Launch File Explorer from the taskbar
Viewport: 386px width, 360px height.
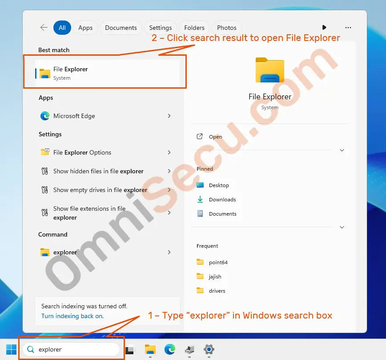tap(150, 349)
